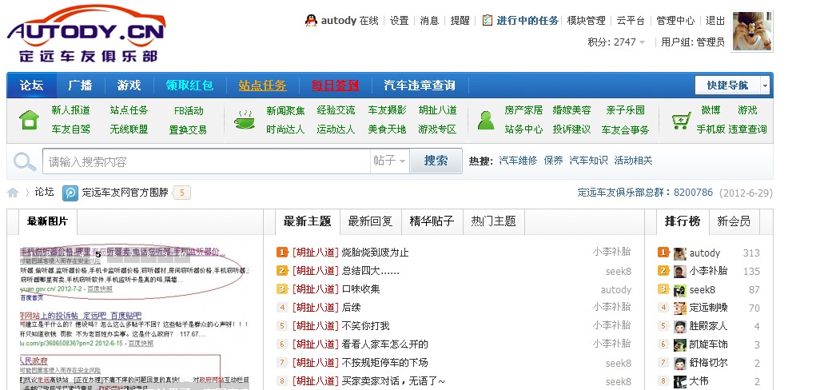This screenshot has width=820, height=390.
Task: Open the 新人报道 board link
Action: (70, 110)
